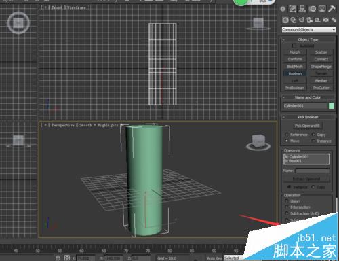Select the Copy radio under Pick Boolean
The image size is (339, 261).
click(313, 135)
